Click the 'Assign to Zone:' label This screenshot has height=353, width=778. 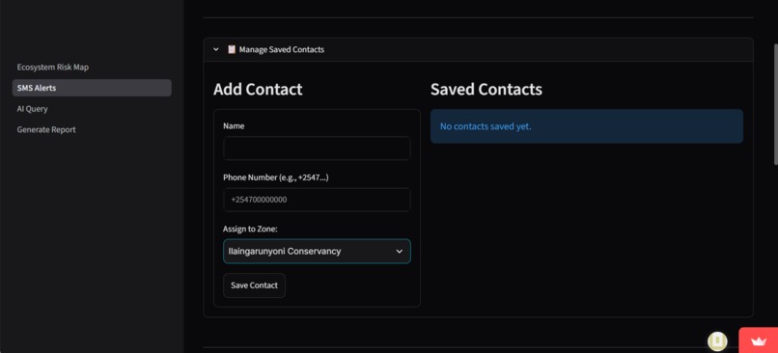pos(250,229)
